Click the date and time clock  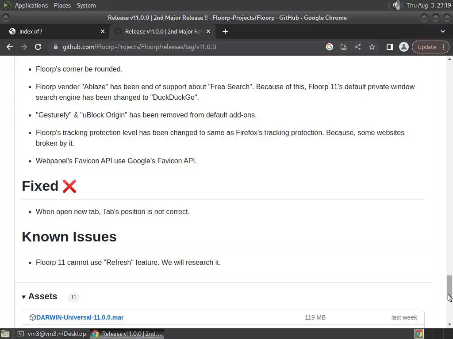coord(429,5)
